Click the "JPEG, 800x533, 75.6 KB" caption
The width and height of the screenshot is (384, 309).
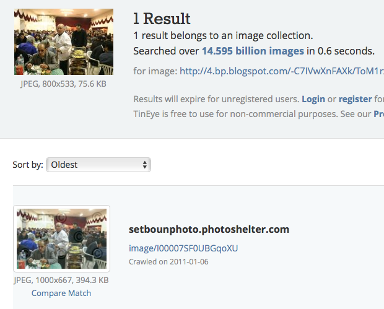point(63,84)
